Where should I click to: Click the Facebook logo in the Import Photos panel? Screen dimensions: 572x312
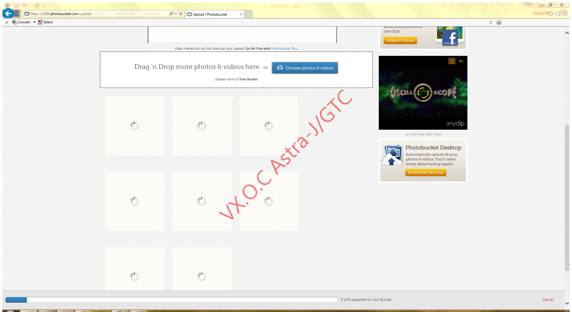[x=451, y=37]
